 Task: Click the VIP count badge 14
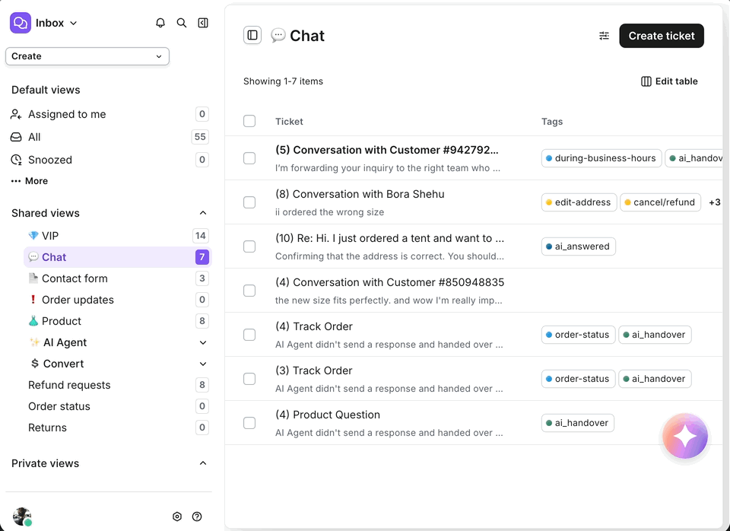click(x=201, y=236)
